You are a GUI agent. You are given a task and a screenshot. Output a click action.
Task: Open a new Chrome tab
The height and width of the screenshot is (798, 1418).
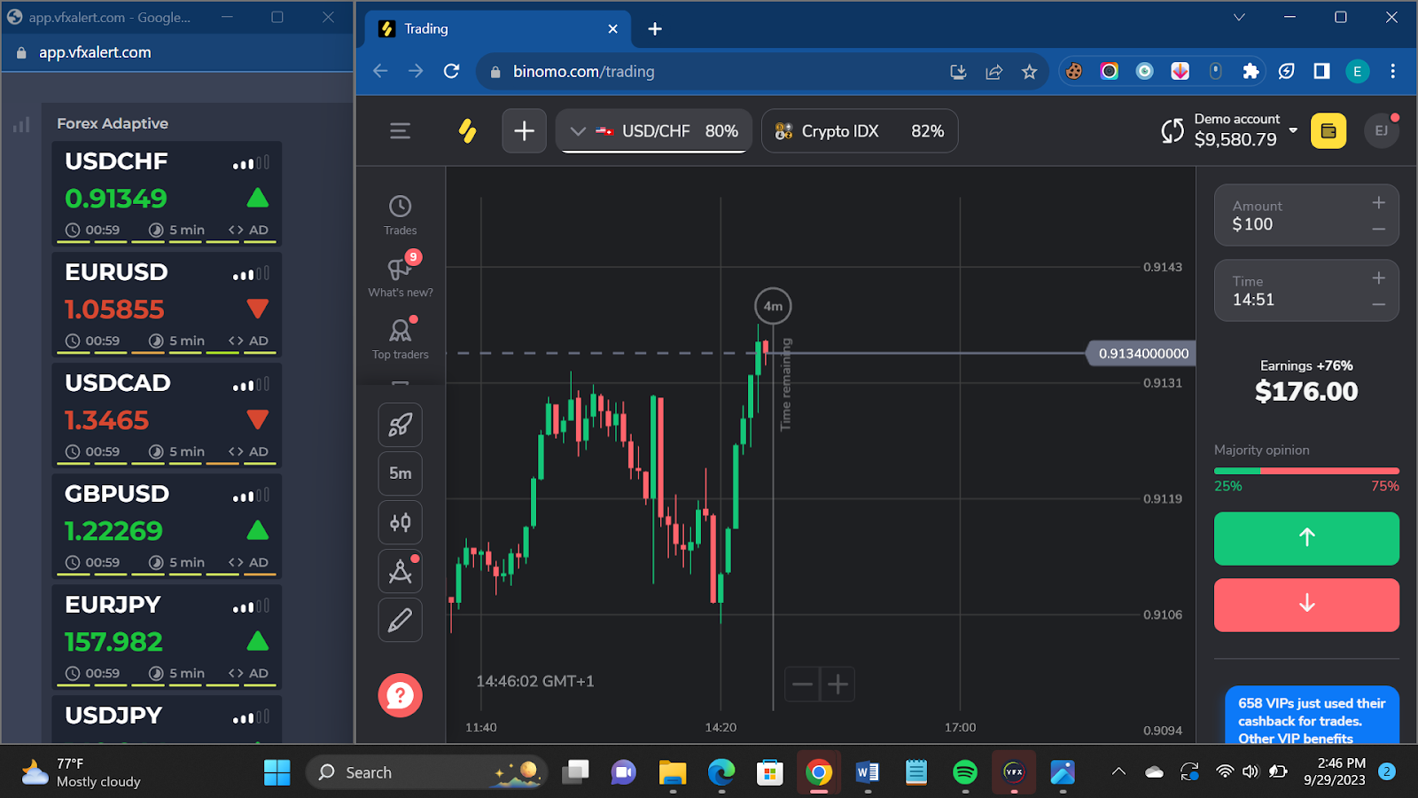click(655, 29)
